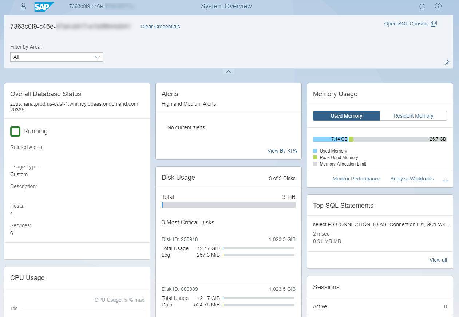Click the System Overview page title

click(x=226, y=6)
